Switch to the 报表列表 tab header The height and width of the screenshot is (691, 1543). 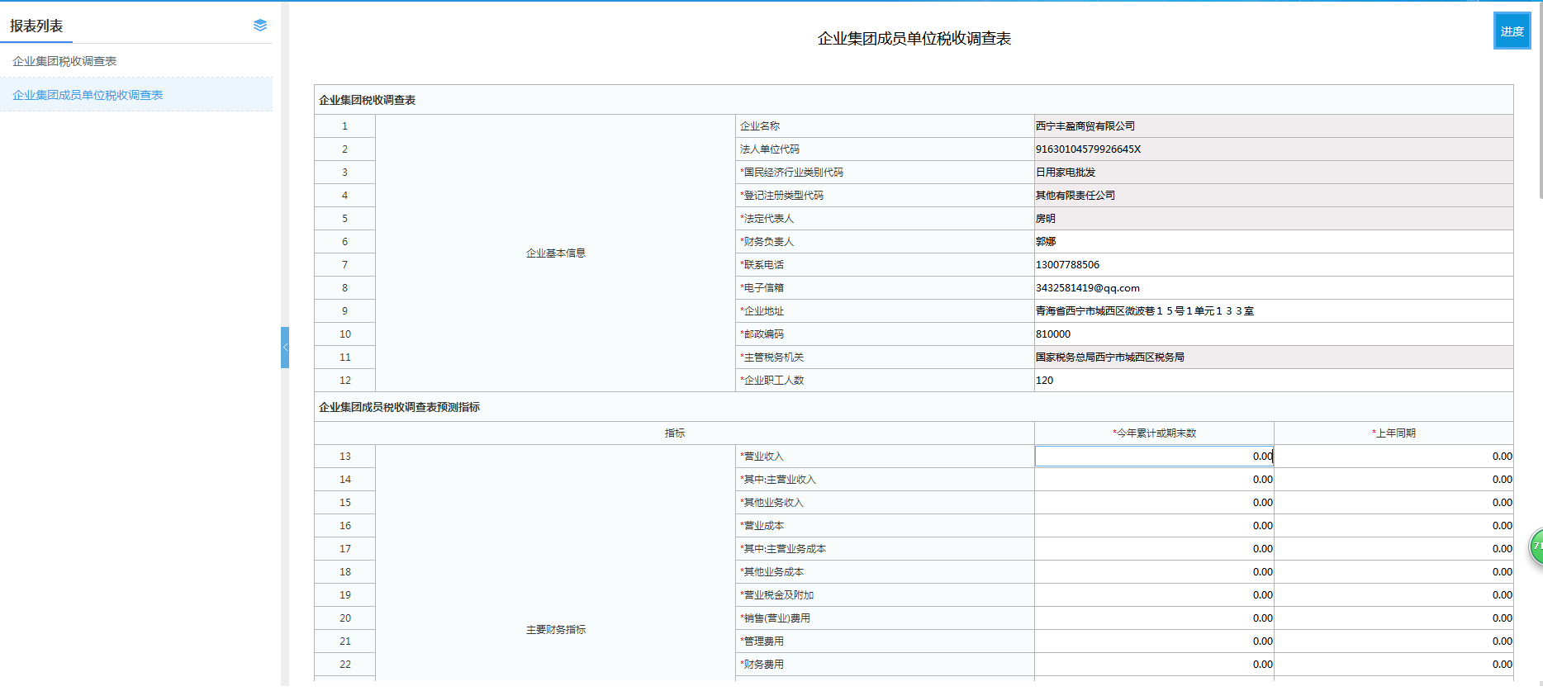[x=36, y=26]
